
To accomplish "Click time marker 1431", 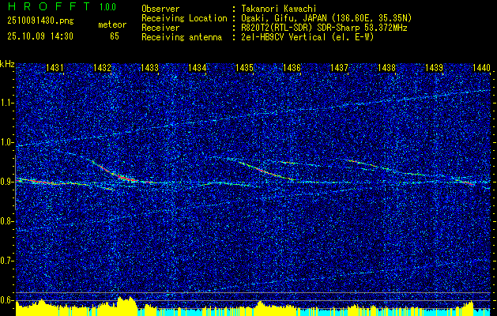I will (55, 67).
